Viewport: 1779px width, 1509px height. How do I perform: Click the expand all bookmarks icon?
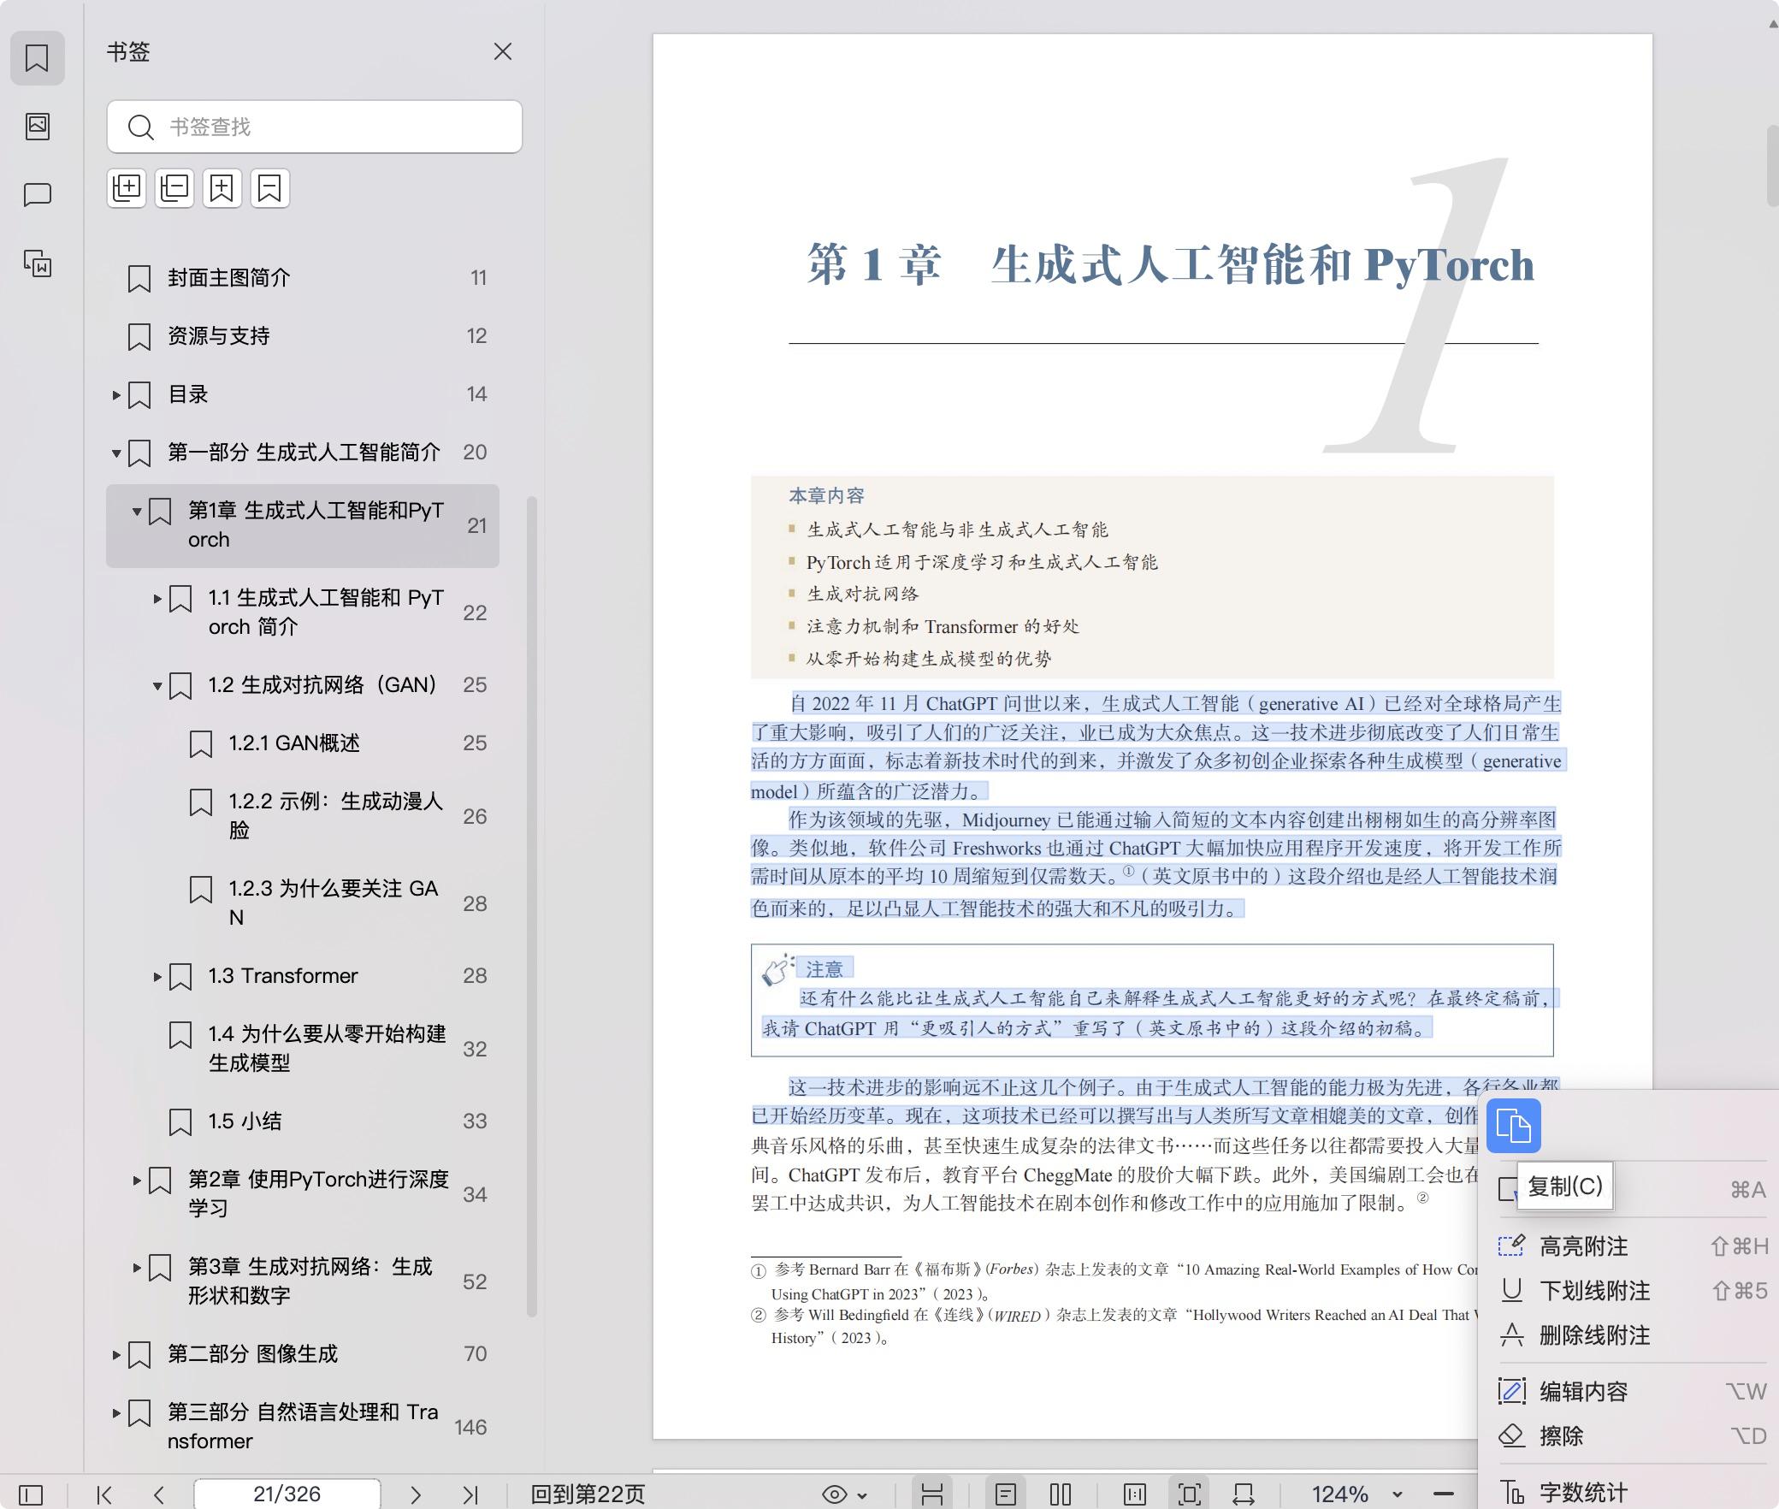point(127,188)
